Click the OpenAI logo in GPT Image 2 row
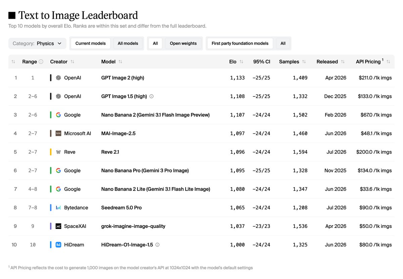403x279 pixels. pyautogui.click(x=58, y=78)
